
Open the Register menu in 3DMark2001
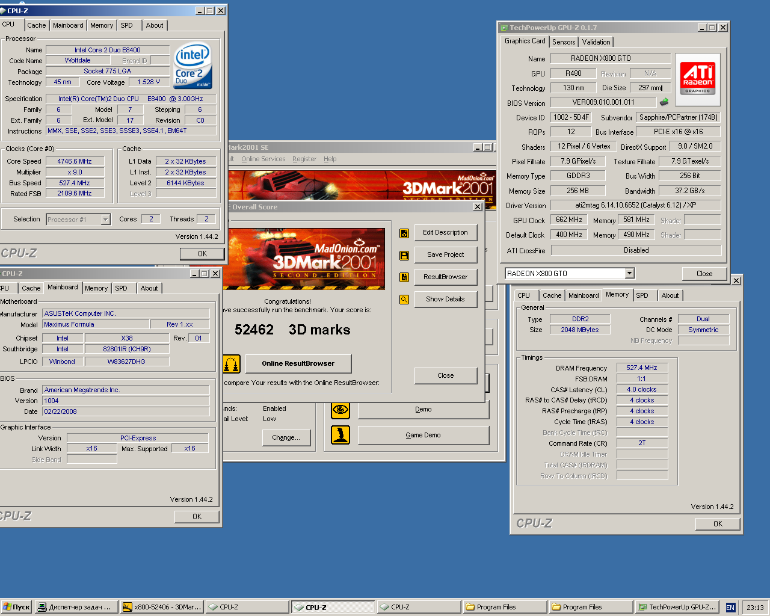[x=304, y=159]
